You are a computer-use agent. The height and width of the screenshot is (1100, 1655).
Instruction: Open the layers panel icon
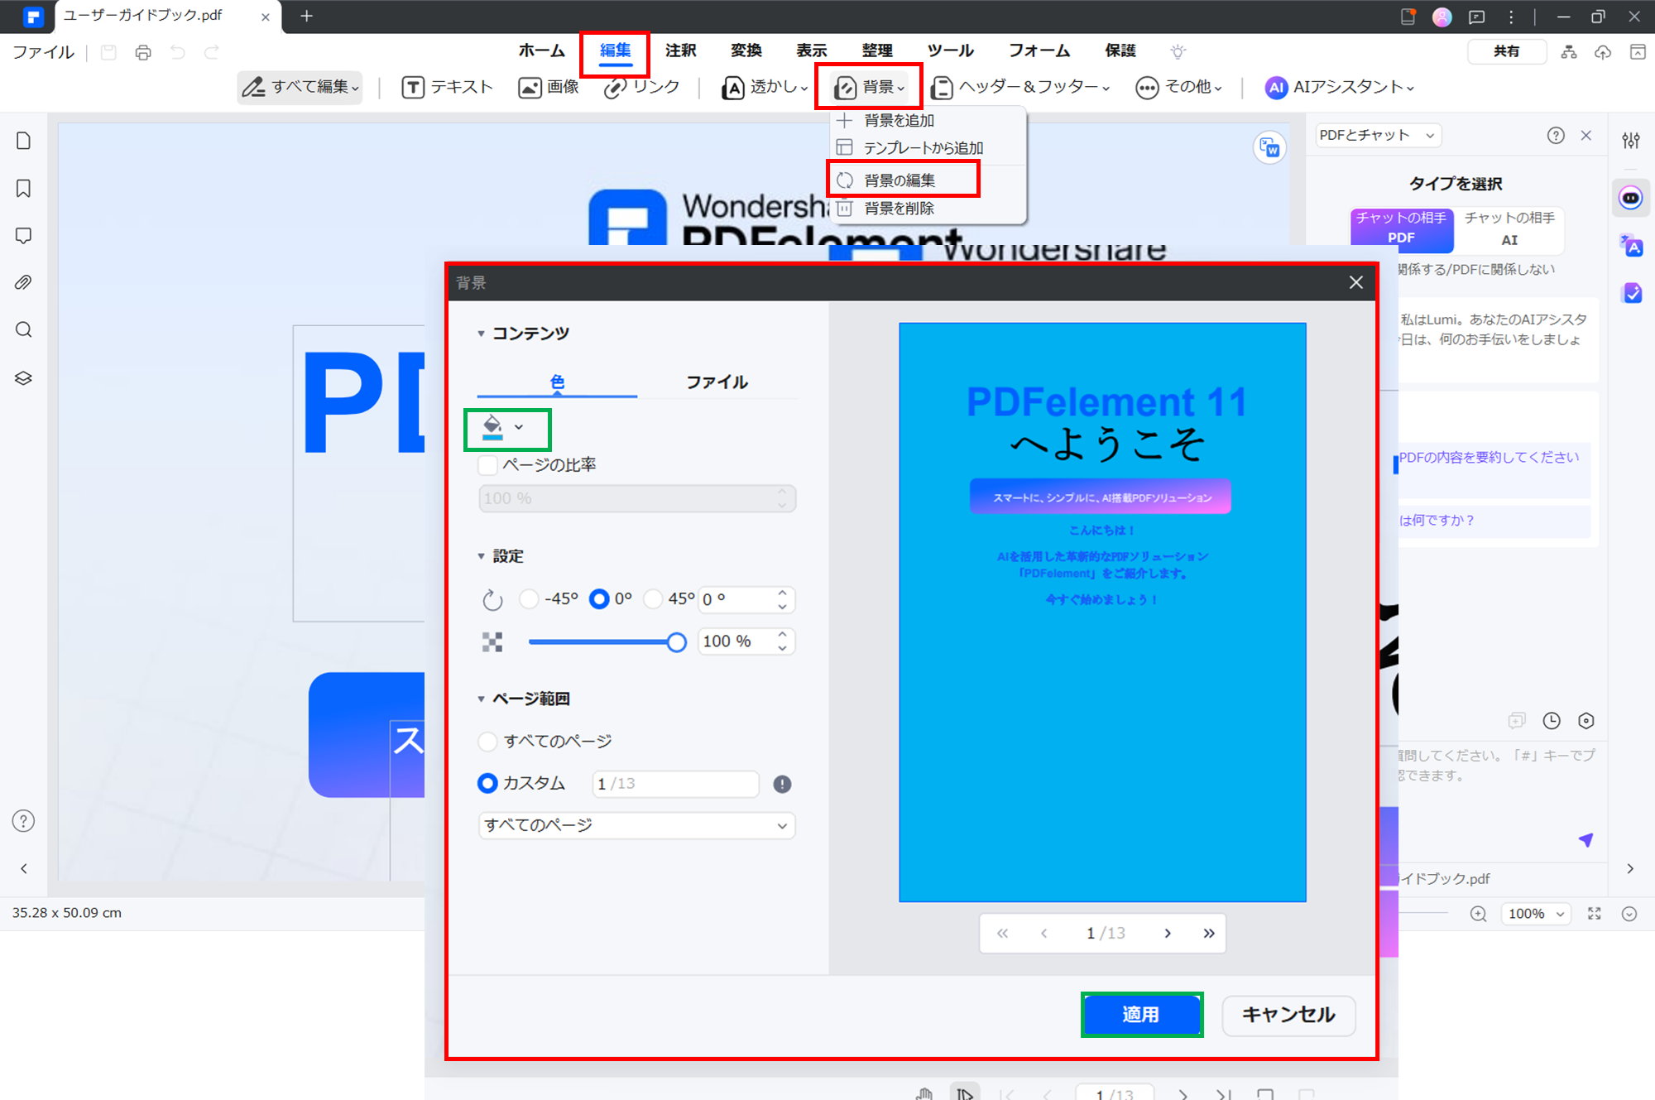tap(23, 378)
